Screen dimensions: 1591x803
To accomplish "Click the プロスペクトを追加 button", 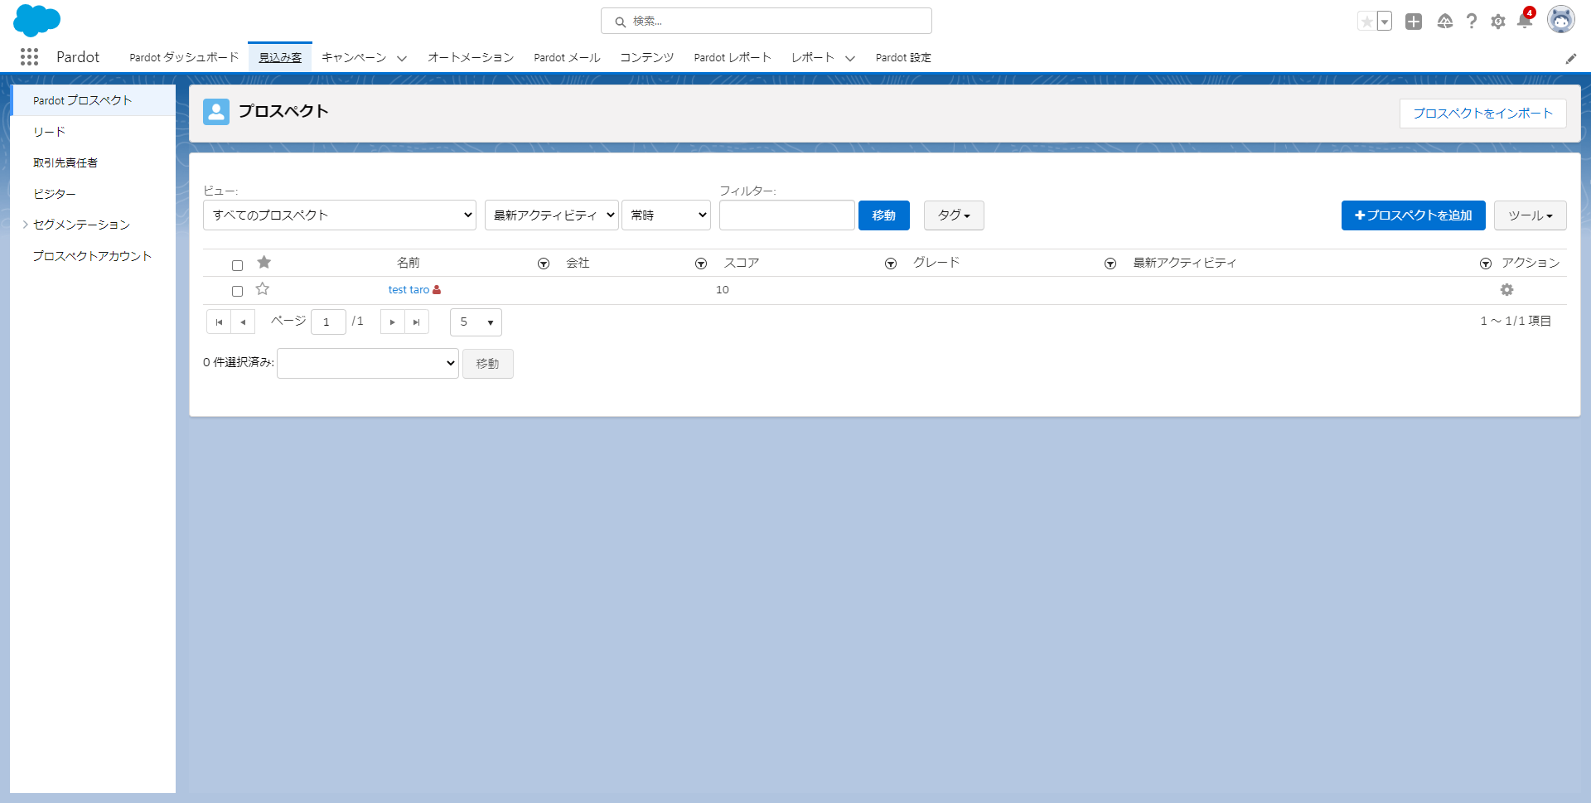I will (x=1413, y=215).
